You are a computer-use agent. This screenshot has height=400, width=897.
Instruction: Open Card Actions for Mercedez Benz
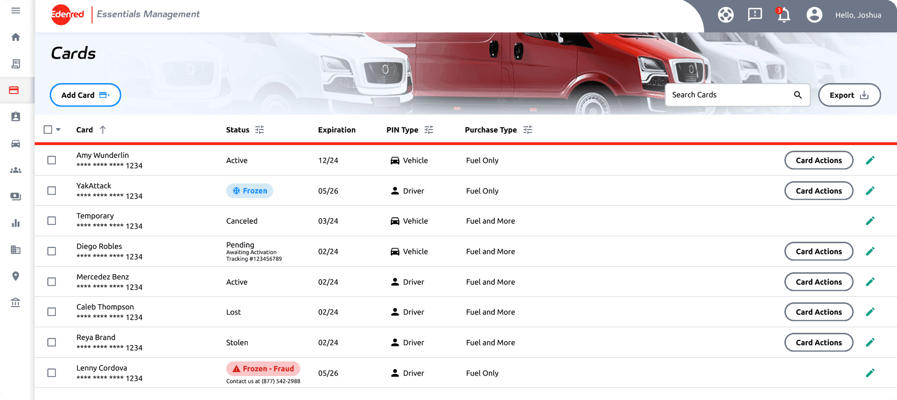tap(819, 282)
